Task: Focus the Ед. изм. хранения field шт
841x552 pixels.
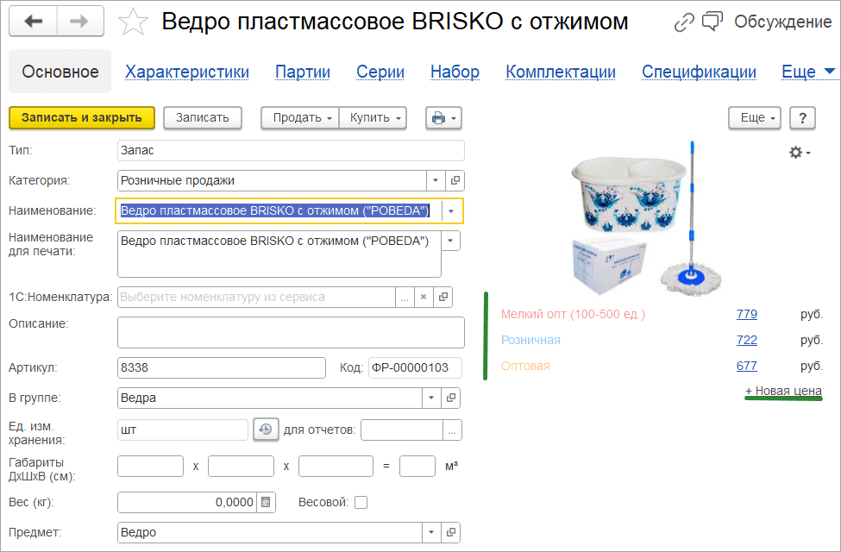Action: [x=183, y=430]
